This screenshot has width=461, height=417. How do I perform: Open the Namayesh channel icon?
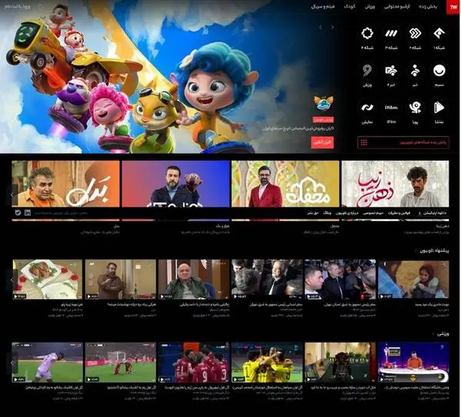click(367, 108)
